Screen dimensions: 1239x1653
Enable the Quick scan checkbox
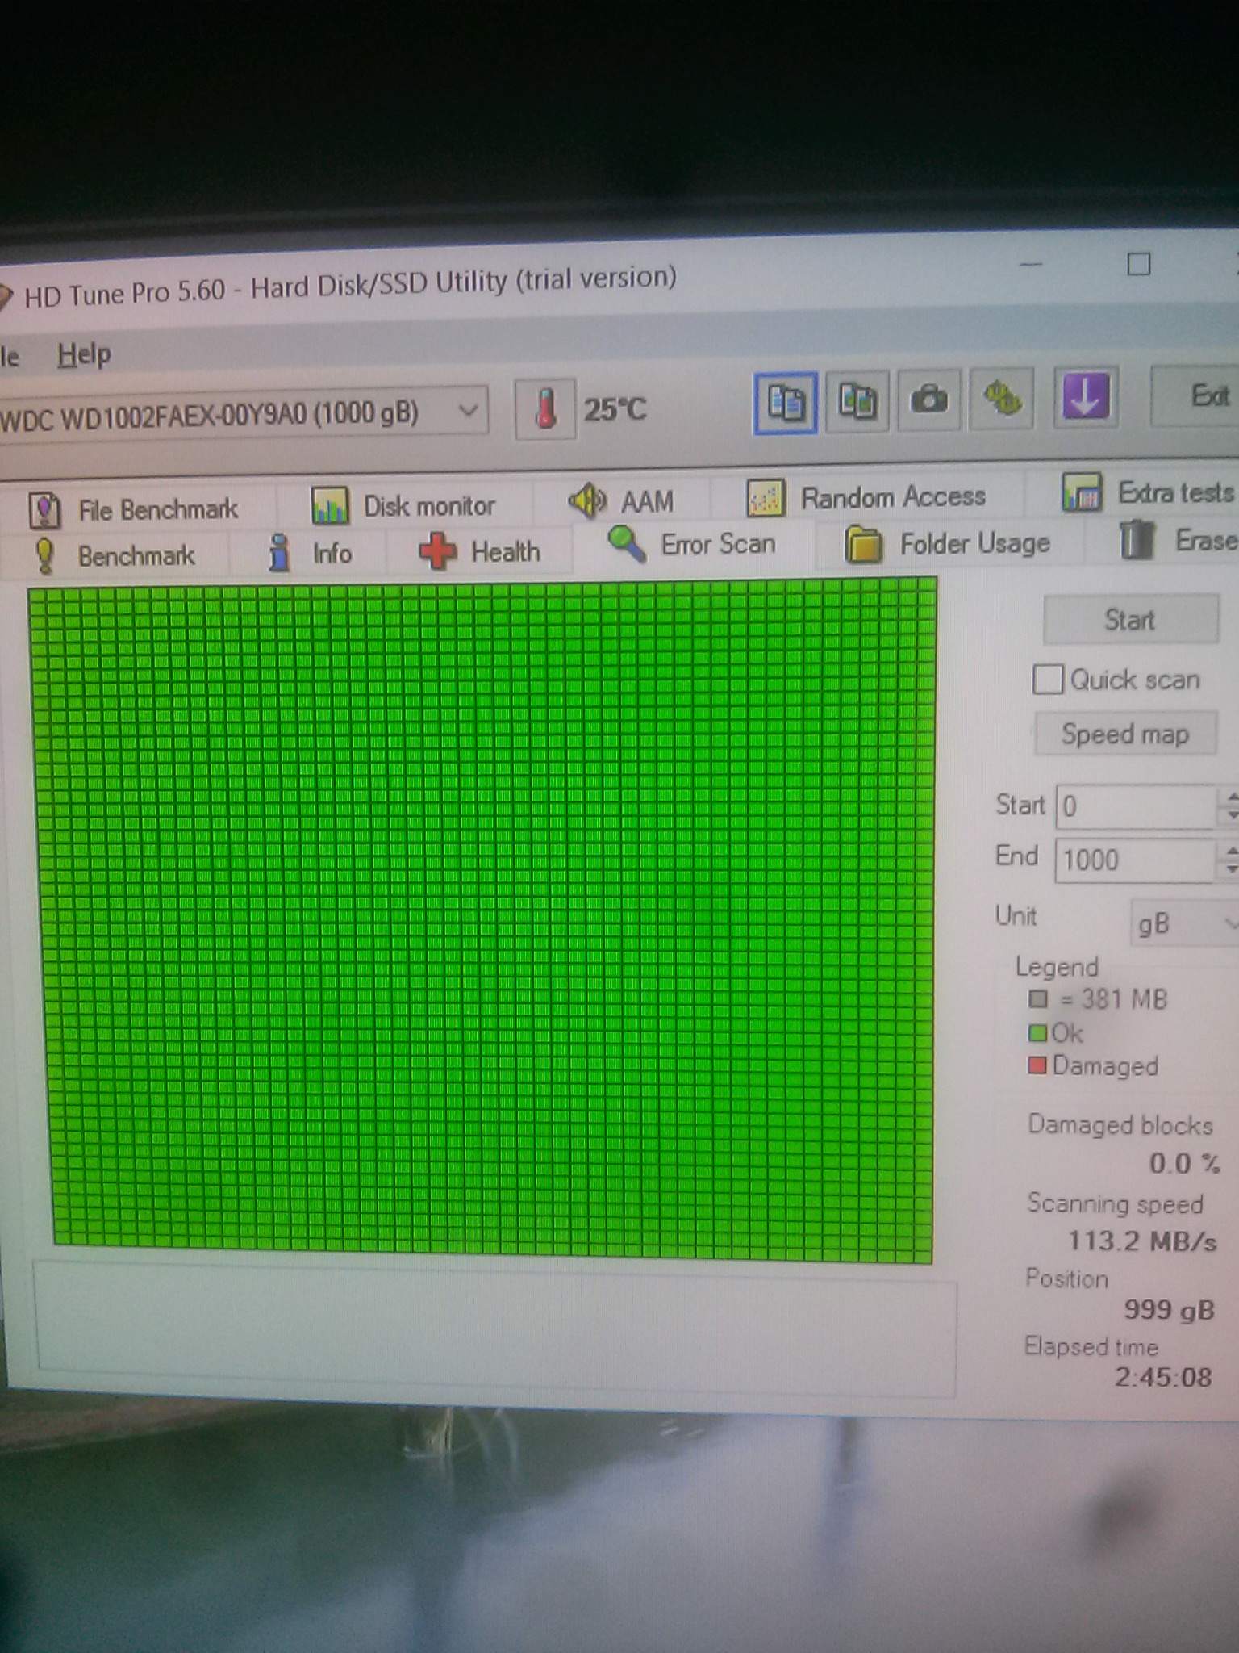pos(1047,679)
